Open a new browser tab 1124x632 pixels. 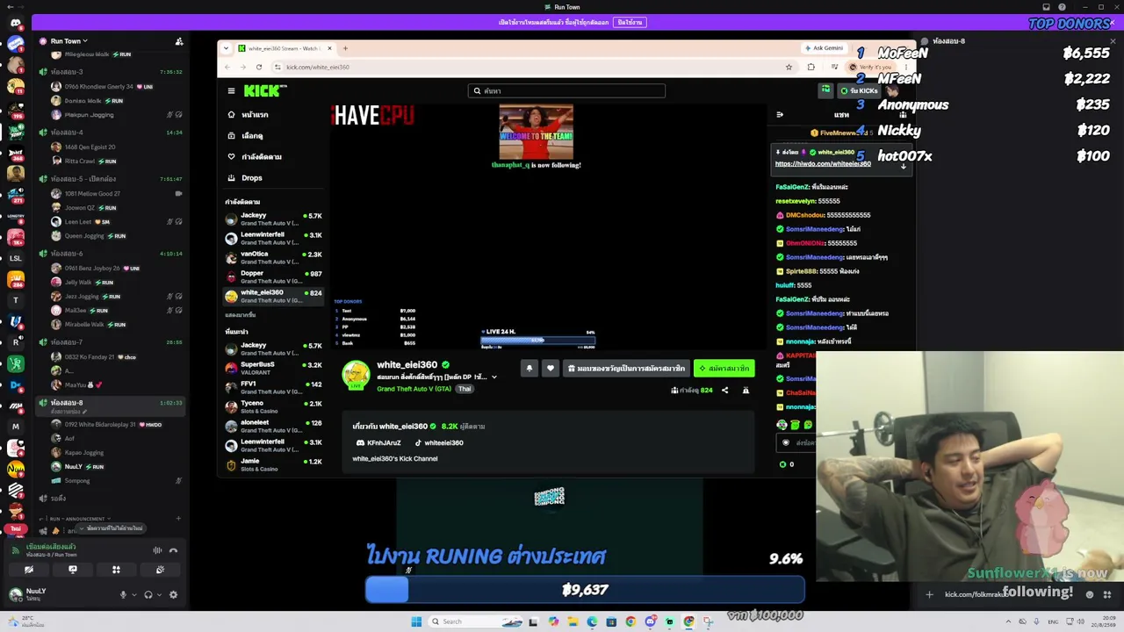point(345,48)
